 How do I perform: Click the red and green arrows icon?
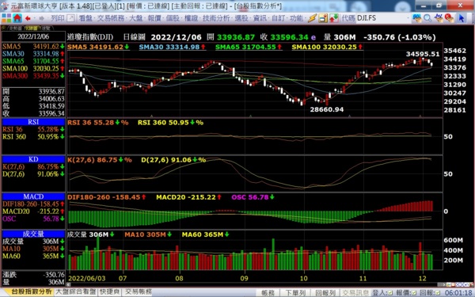point(334,18)
